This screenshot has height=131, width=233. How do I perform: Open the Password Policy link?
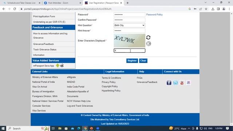tap(154, 15)
